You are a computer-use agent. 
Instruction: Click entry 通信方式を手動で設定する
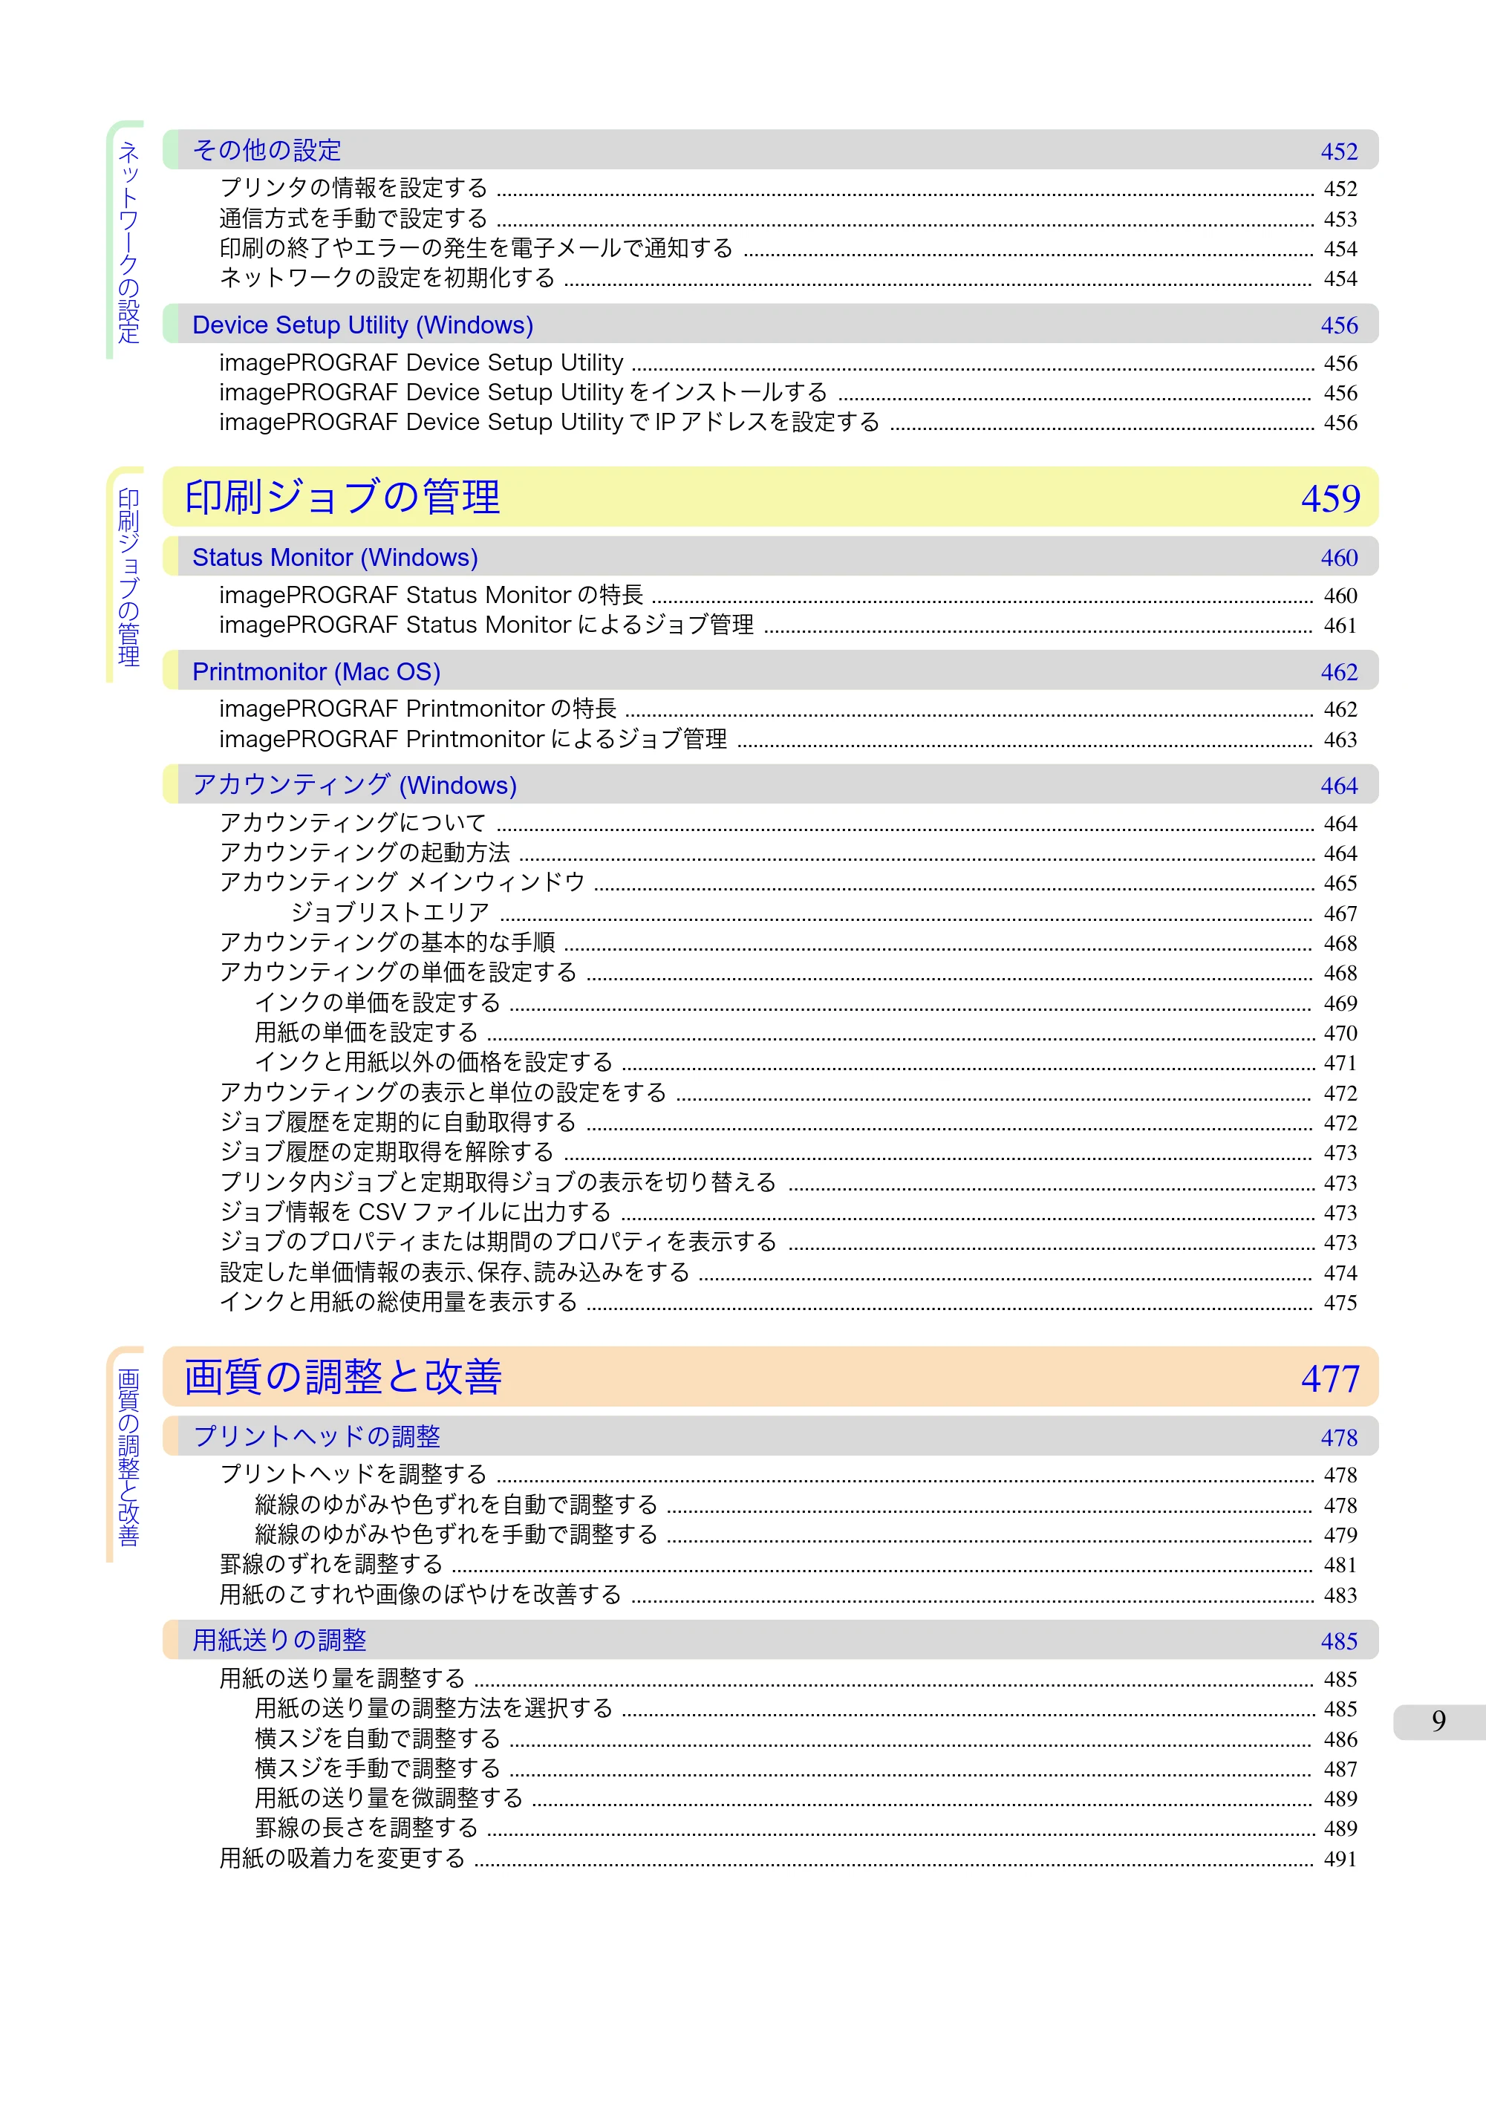tap(788, 218)
